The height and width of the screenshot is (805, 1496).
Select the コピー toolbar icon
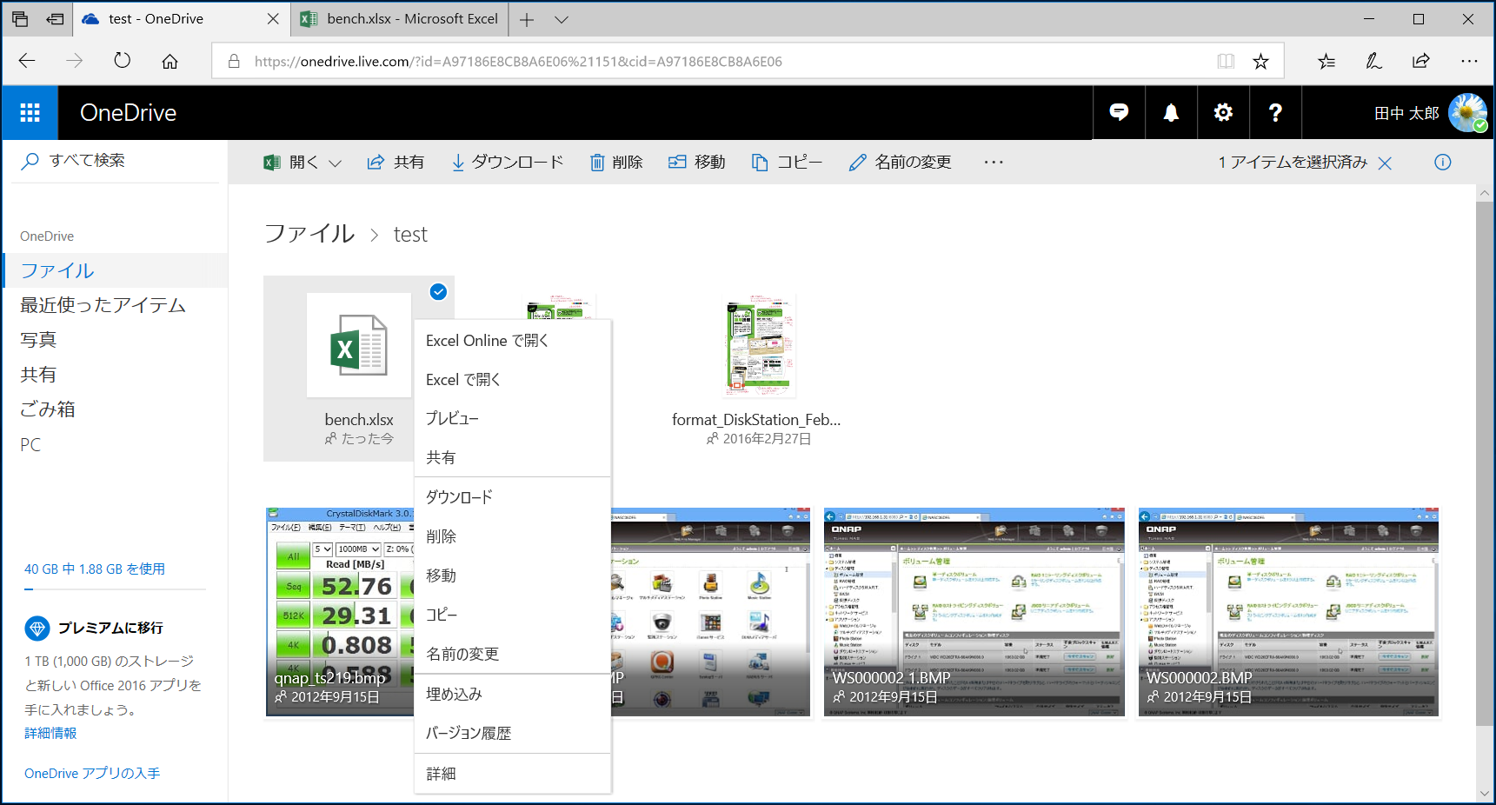coord(760,162)
